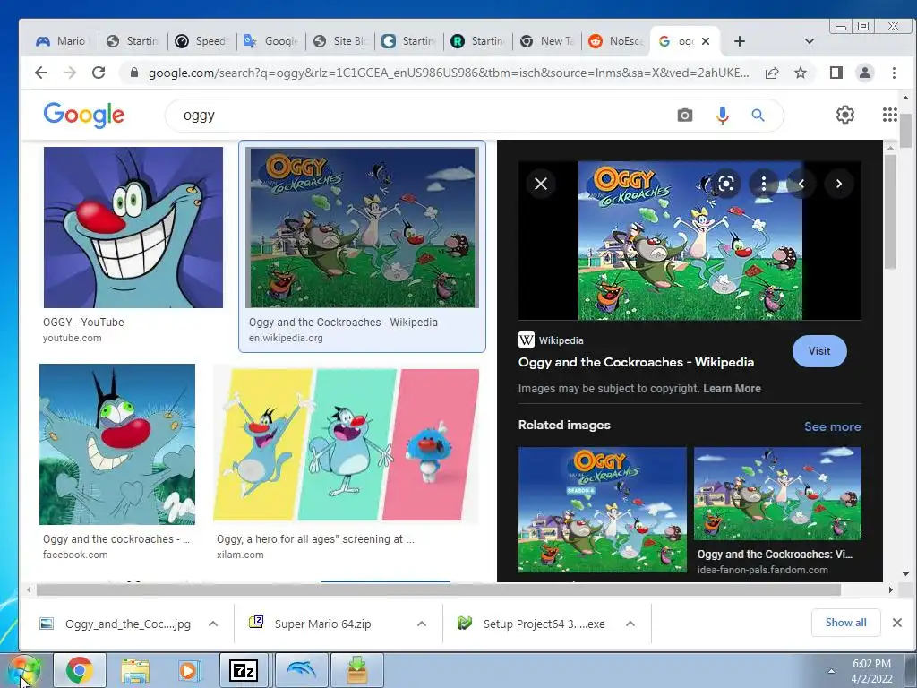This screenshot has width=917, height=688.
Task: Open the Windows Start menu
Action: (23, 670)
